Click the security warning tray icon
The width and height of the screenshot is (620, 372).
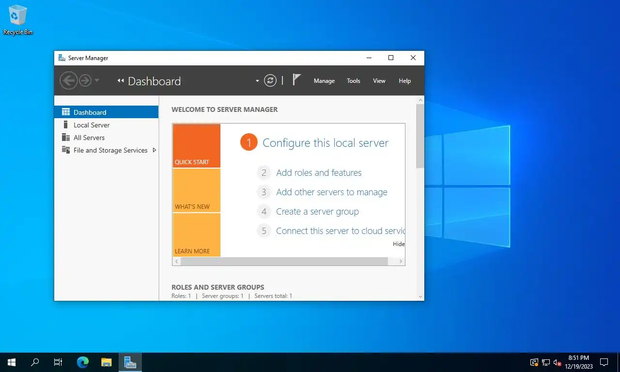[x=534, y=362]
